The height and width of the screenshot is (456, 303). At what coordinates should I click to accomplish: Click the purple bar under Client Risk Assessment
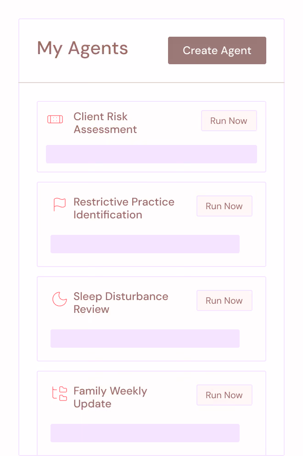pos(151,154)
